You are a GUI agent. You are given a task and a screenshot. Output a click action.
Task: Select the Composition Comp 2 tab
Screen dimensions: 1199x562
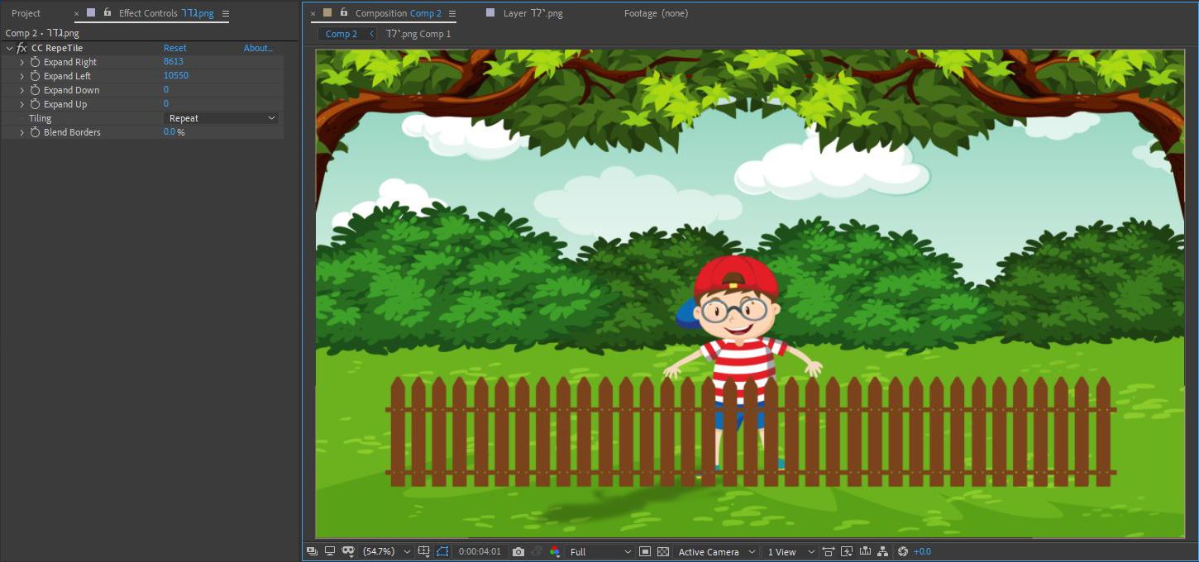399,13
